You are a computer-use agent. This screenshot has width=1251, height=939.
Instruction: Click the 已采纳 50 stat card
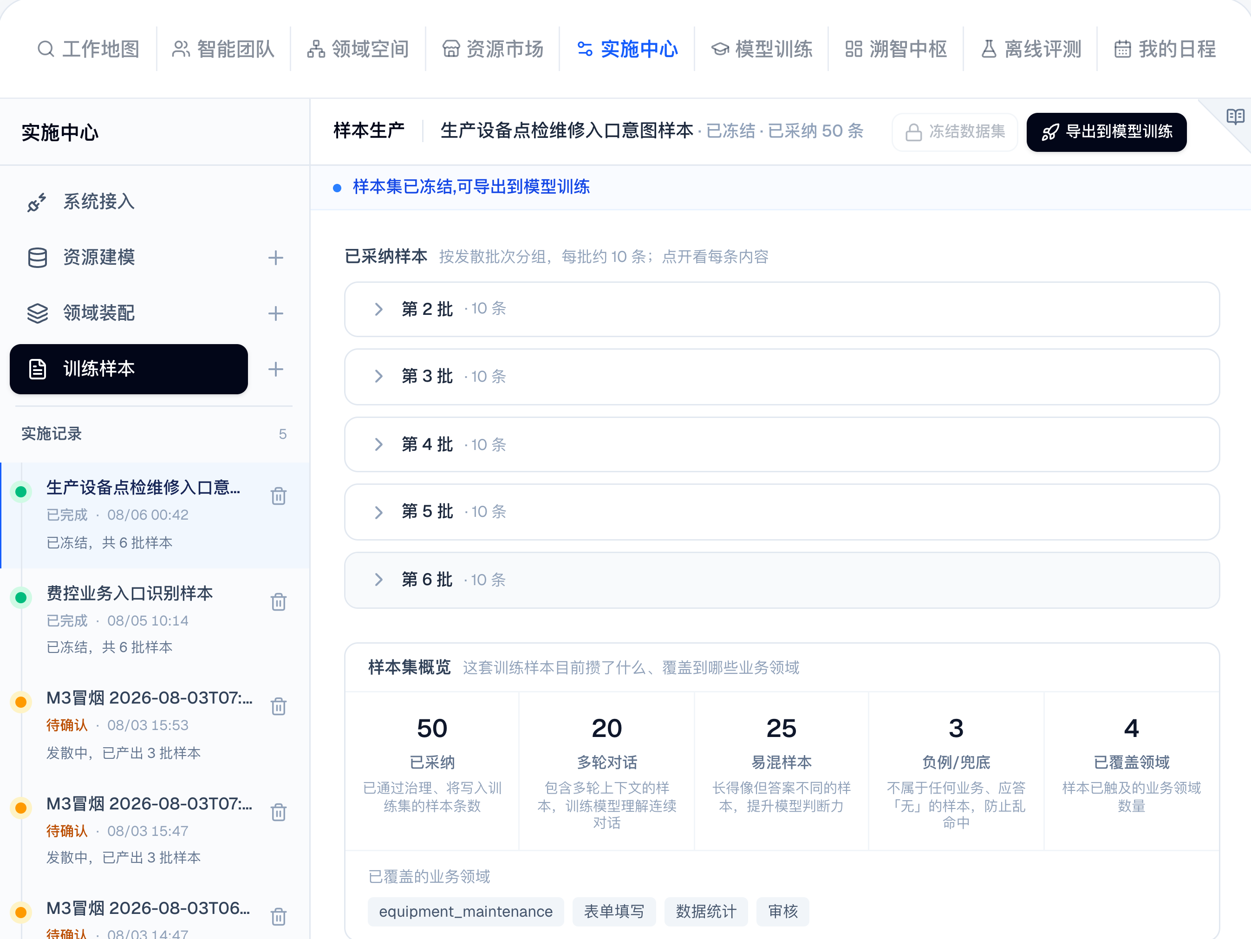[432, 771]
